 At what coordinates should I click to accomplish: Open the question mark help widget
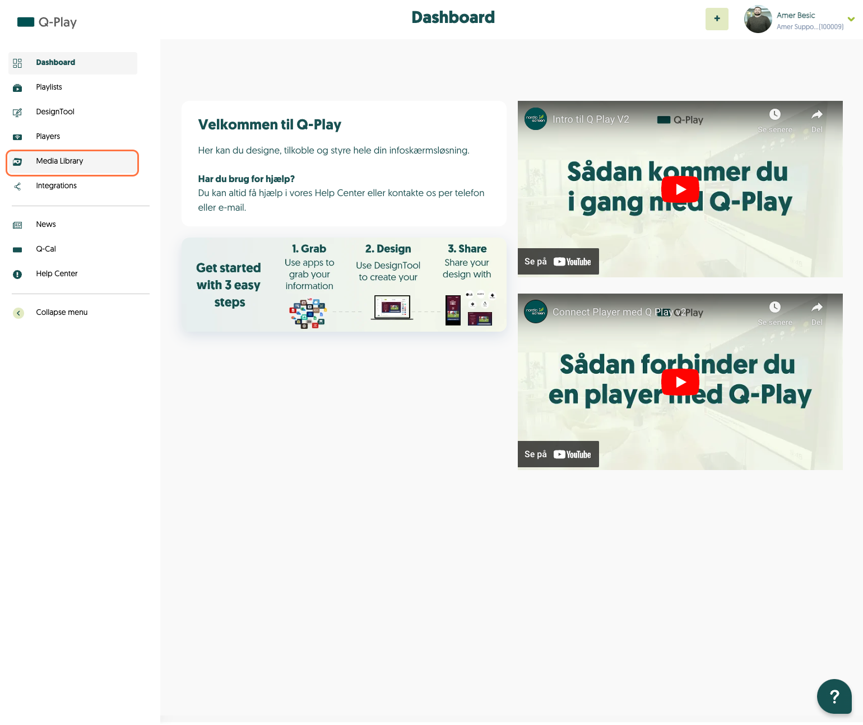click(834, 696)
